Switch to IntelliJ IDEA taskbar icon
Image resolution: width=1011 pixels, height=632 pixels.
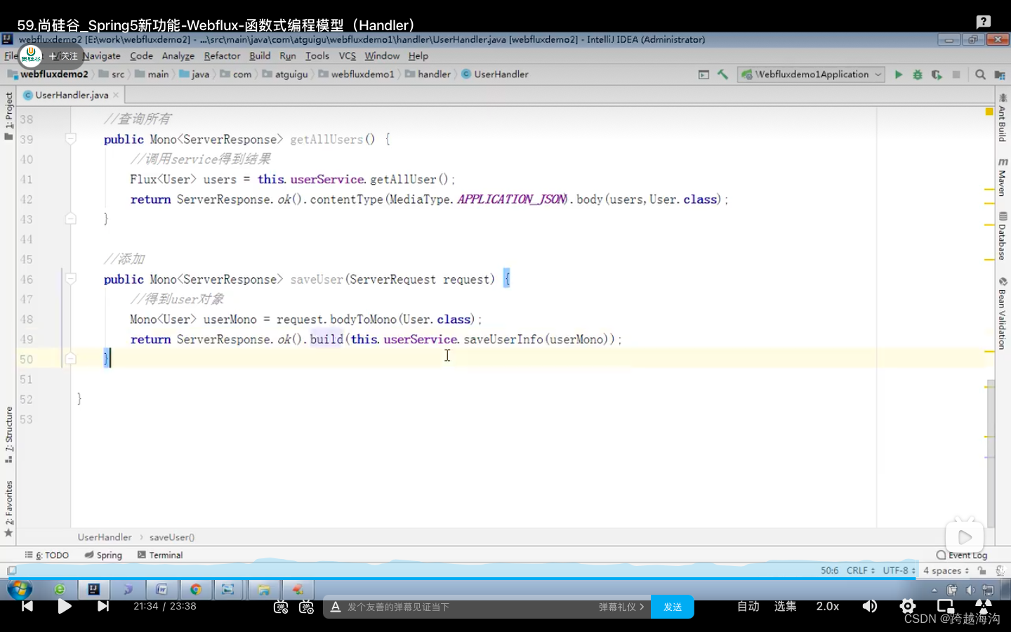[x=93, y=589]
